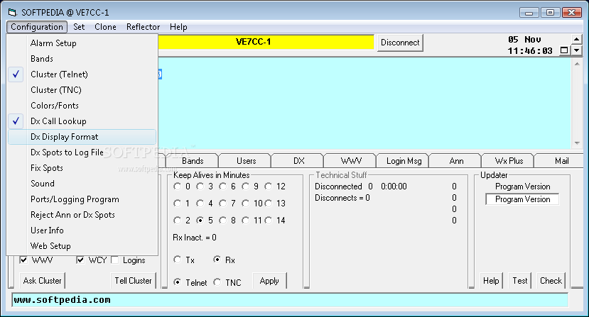Switch to the Login Msg tab
Screen dimensions: 589x317
tap(404, 161)
